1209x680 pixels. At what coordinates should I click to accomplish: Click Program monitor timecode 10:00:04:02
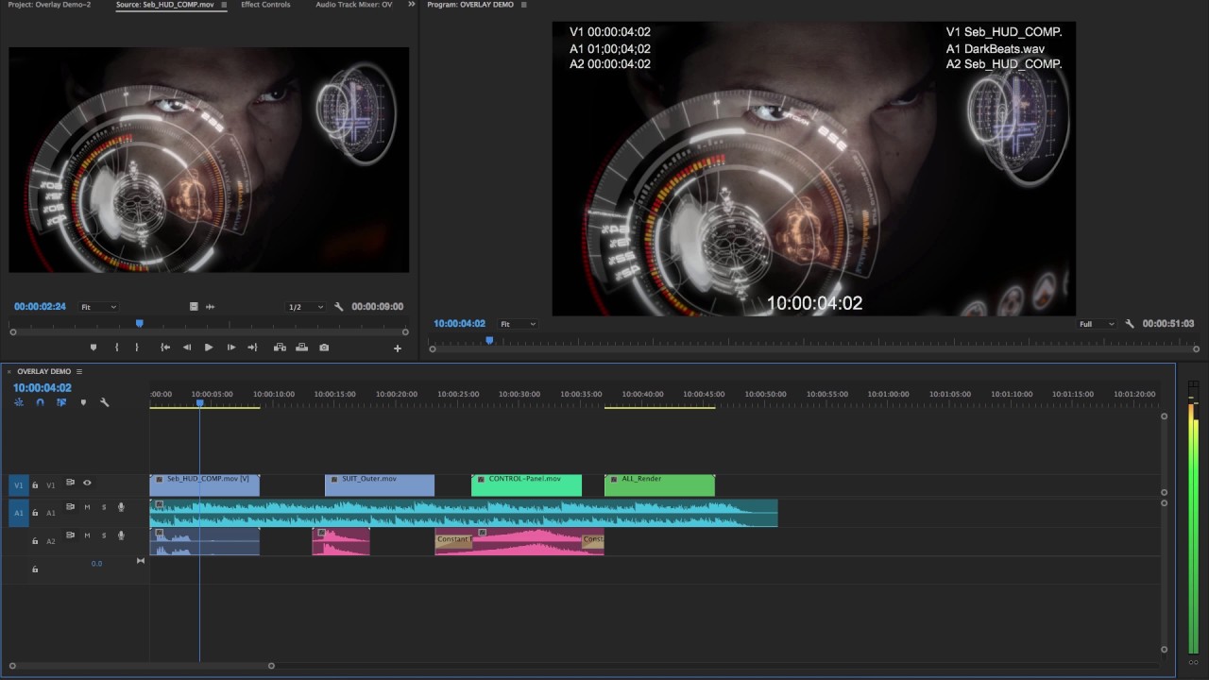(x=460, y=324)
